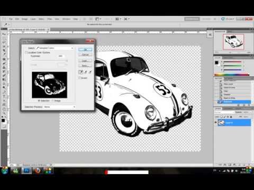Viewport: 254px width, 190px height.
Task: Click the red R slider in Color panel
Action: (x=233, y=62)
